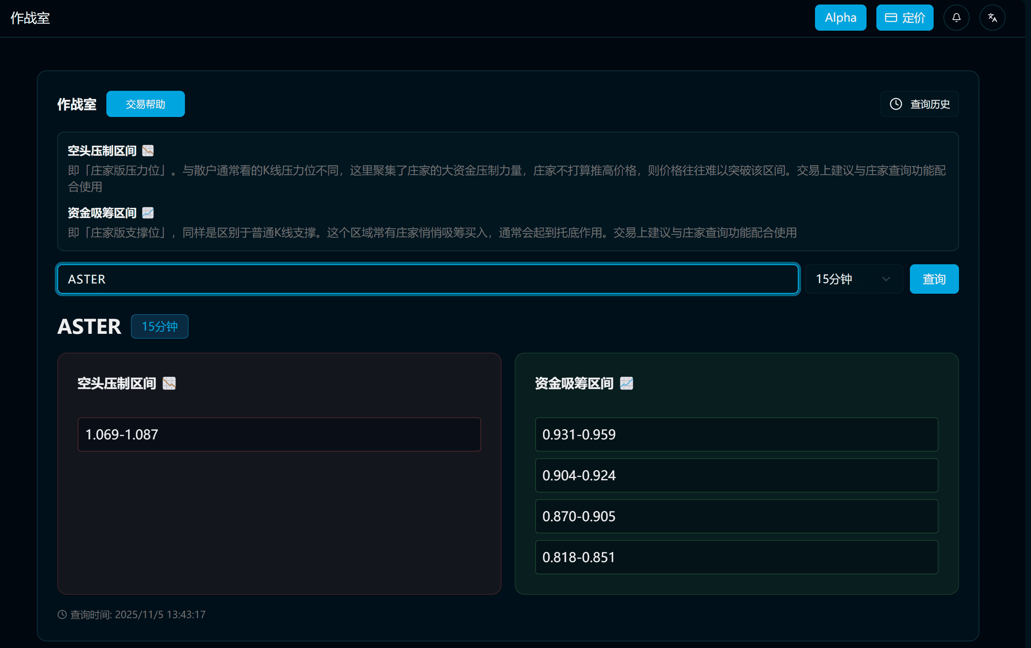
Task: Click chart-down emoji in the 空头压制区间 explanation heading
Action: pyautogui.click(x=148, y=151)
